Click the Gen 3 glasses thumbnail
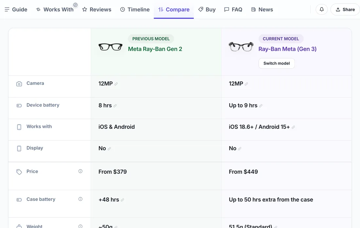 [x=241, y=47]
